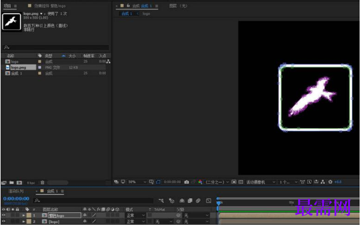Click the label color swatch of layer 2
The image size is (362, 226).
pyautogui.click(x=29, y=221)
